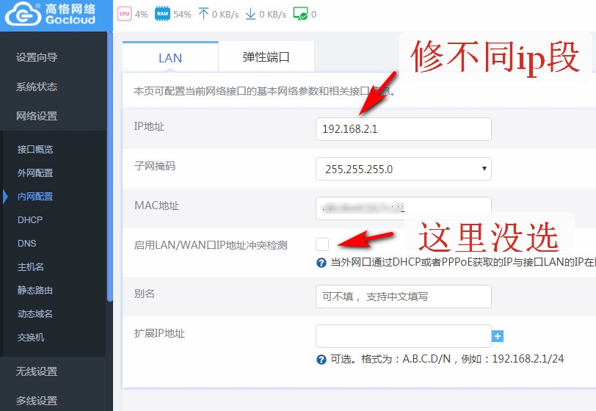Switch to the LAN tab
This screenshot has width=596, height=411.
(170, 57)
